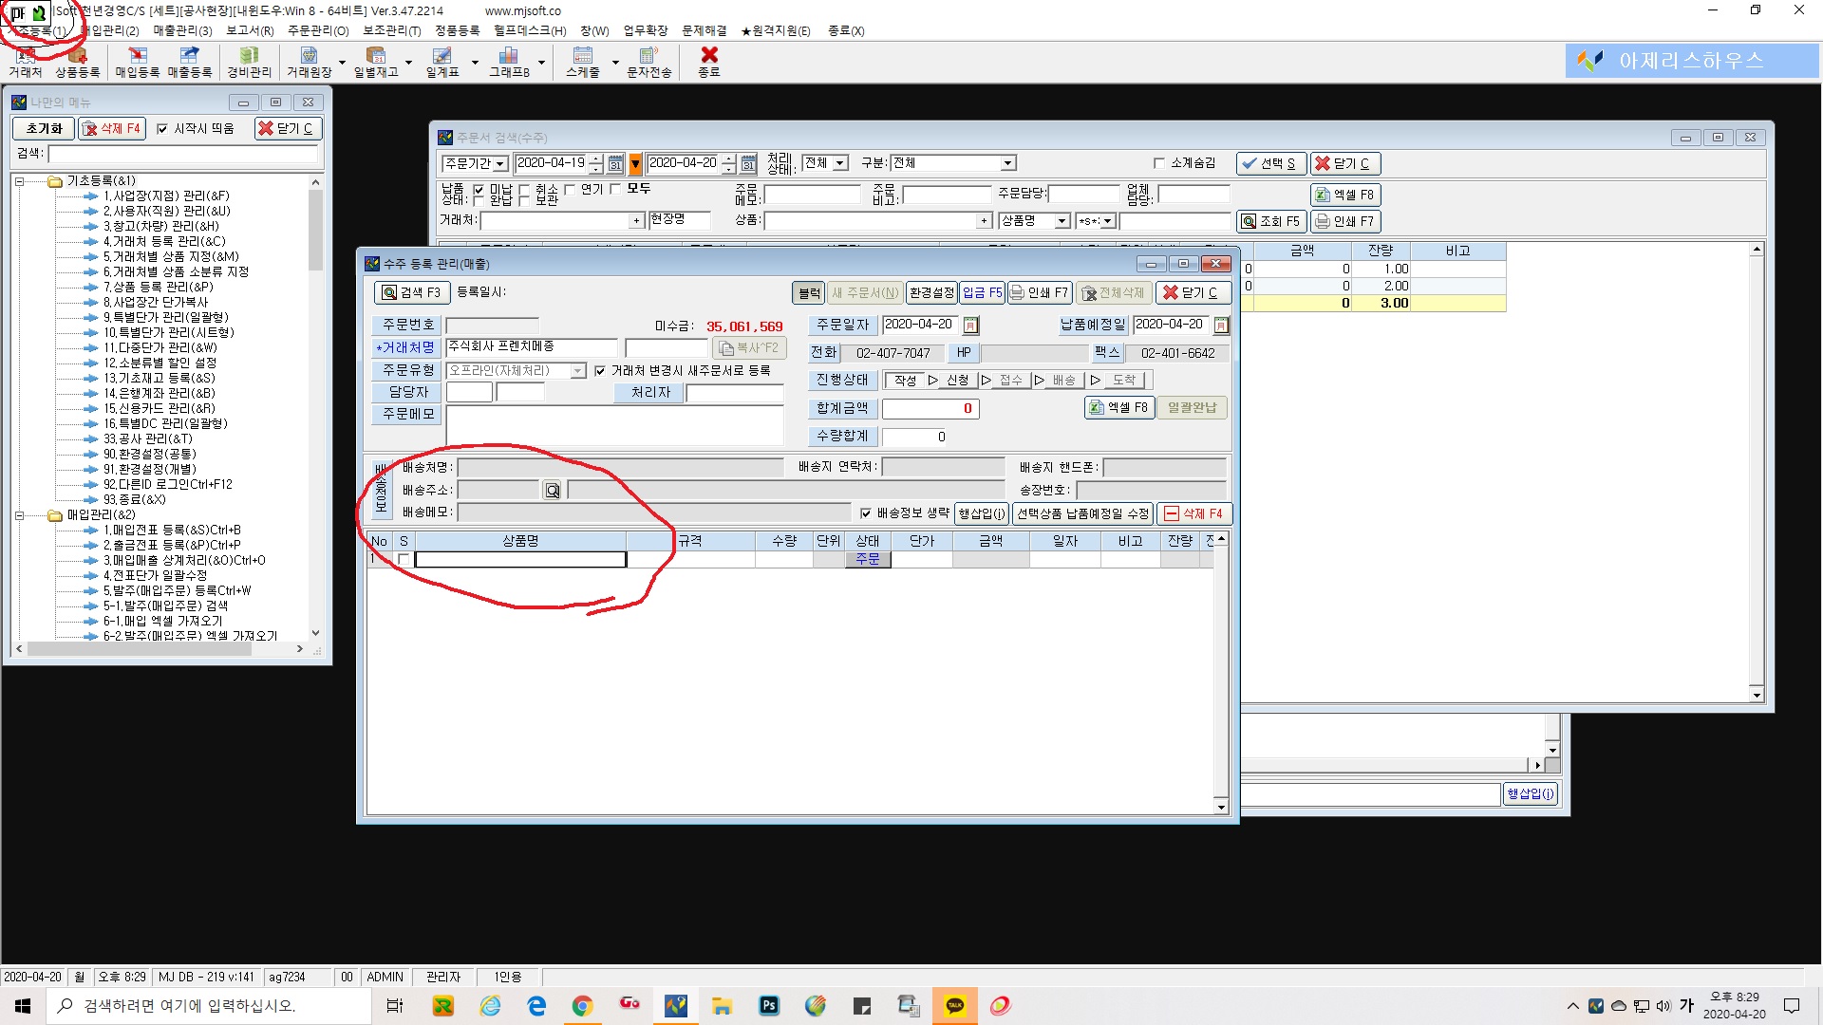
Task: Click the 입금 F5 button
Action: pos(982,293)
